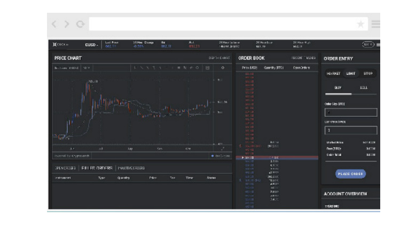Screen dimensions: 416x243
Task: Select Stop order type
Action: (x=368, y=74)
